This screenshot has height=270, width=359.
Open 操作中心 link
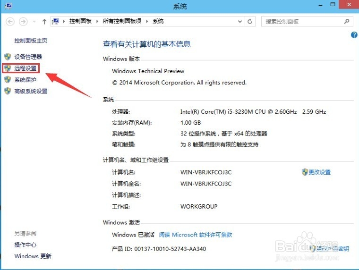click(x=25, y=245)
